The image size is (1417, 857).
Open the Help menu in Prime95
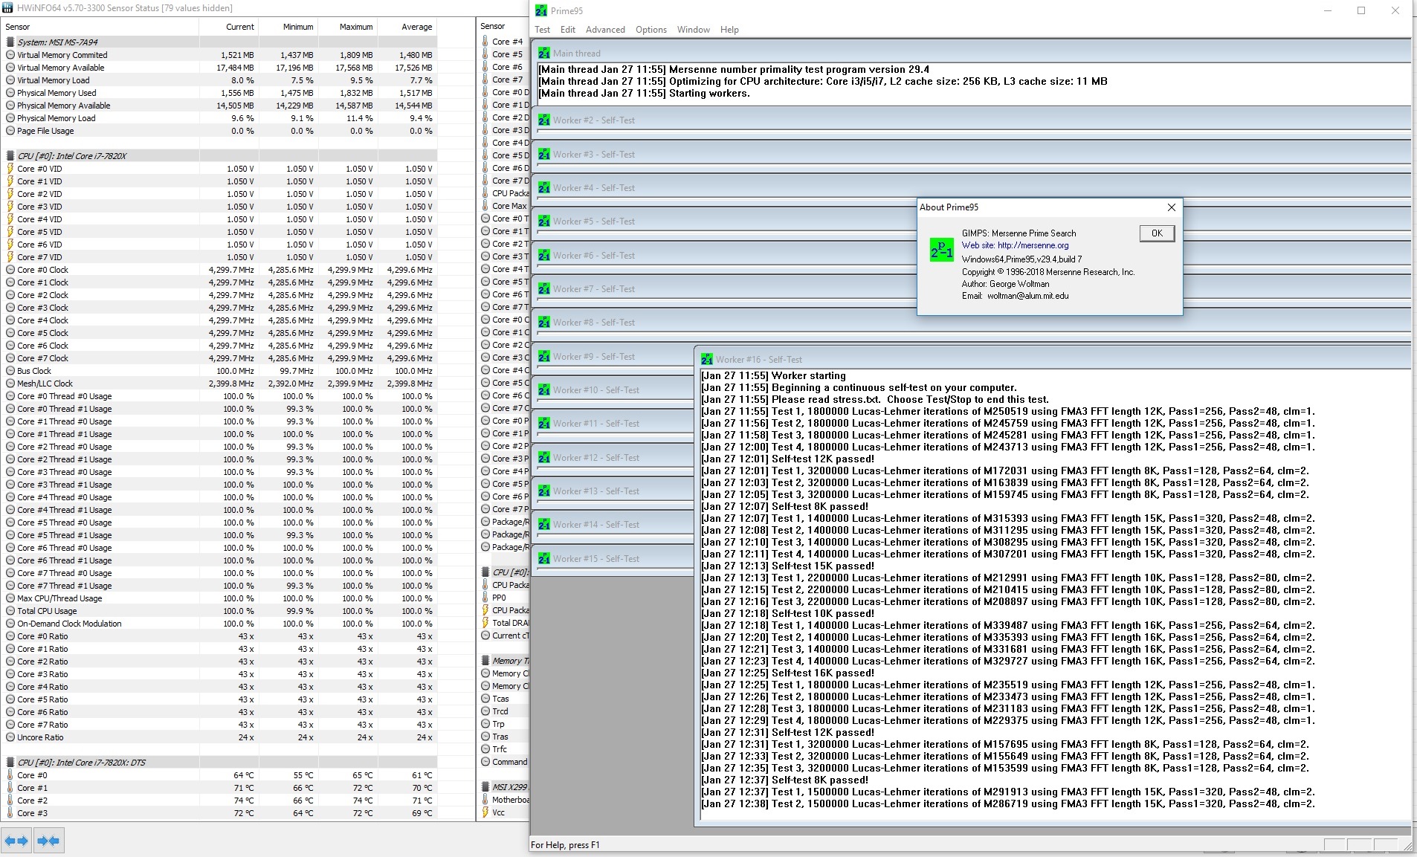pos(729,30)
